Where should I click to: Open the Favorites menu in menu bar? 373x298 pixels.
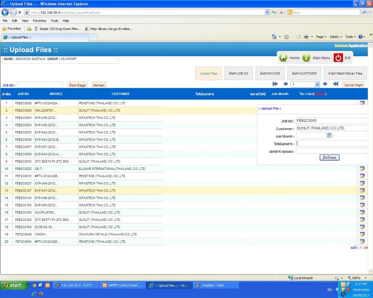pyautogui.click(x=39, y=21)
